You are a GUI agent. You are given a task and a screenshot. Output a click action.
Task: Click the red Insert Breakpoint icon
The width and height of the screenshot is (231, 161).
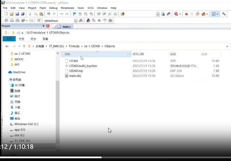pos(186,14)
